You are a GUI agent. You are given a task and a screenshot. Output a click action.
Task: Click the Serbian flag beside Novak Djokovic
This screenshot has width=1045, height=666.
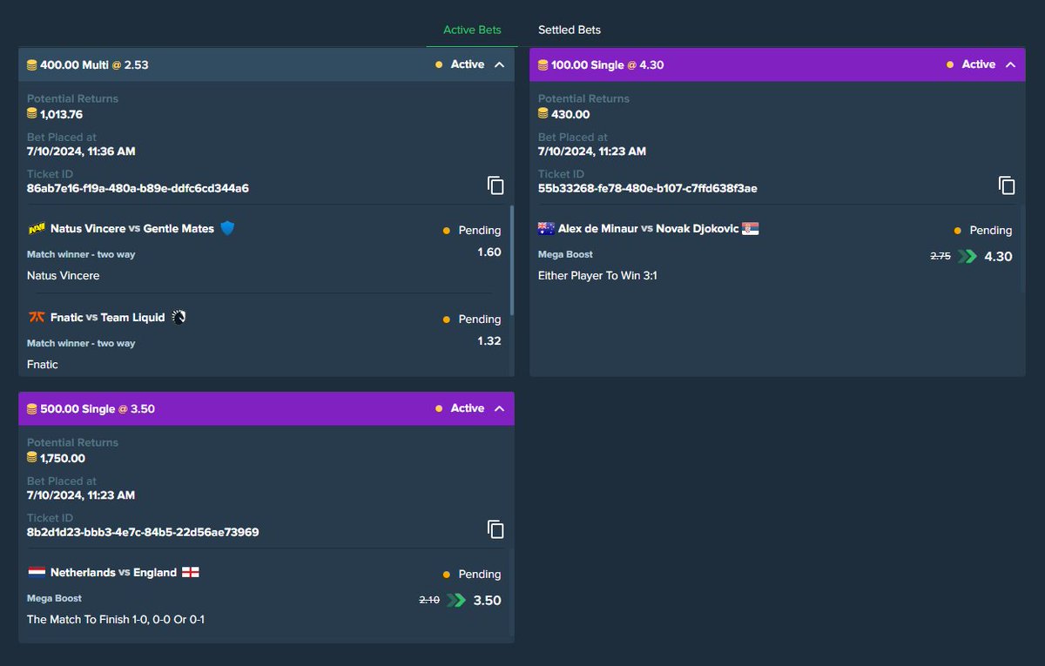pos(751,229)
